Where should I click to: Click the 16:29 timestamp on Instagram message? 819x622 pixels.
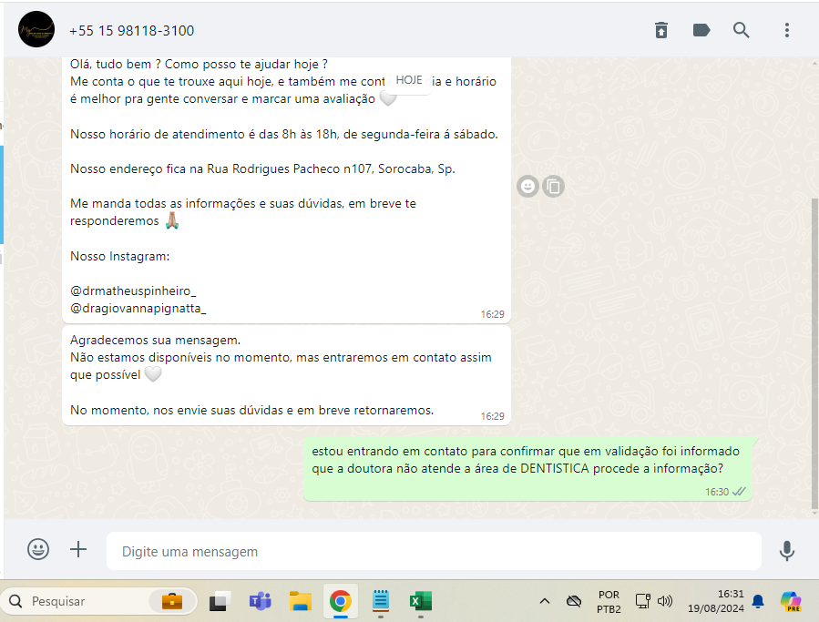493,314
